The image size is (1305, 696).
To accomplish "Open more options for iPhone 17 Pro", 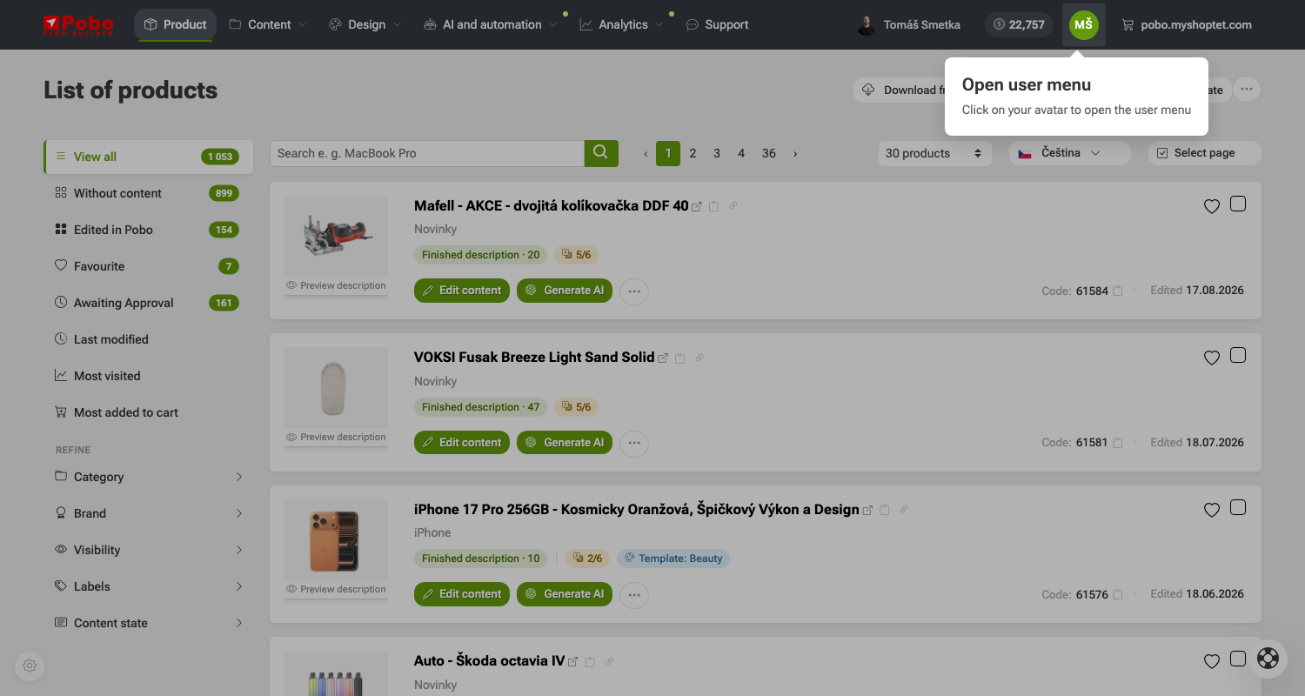I will click(634, 595).
